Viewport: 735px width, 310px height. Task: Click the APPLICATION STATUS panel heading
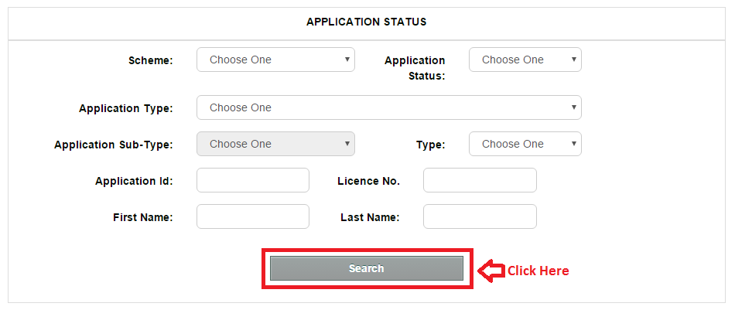click(x=367, y=22)
